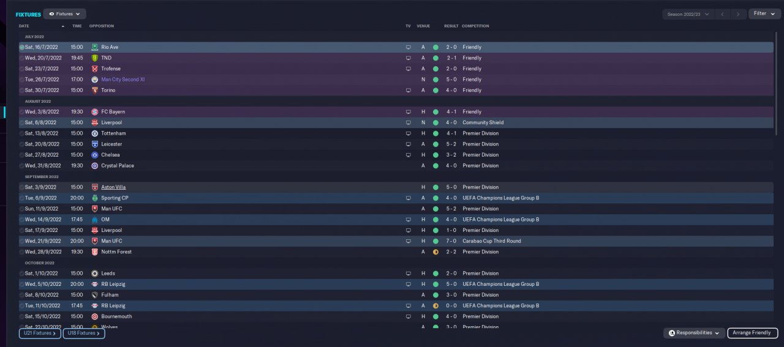Expand the Season 2022/23 selector

pos(688,14)
